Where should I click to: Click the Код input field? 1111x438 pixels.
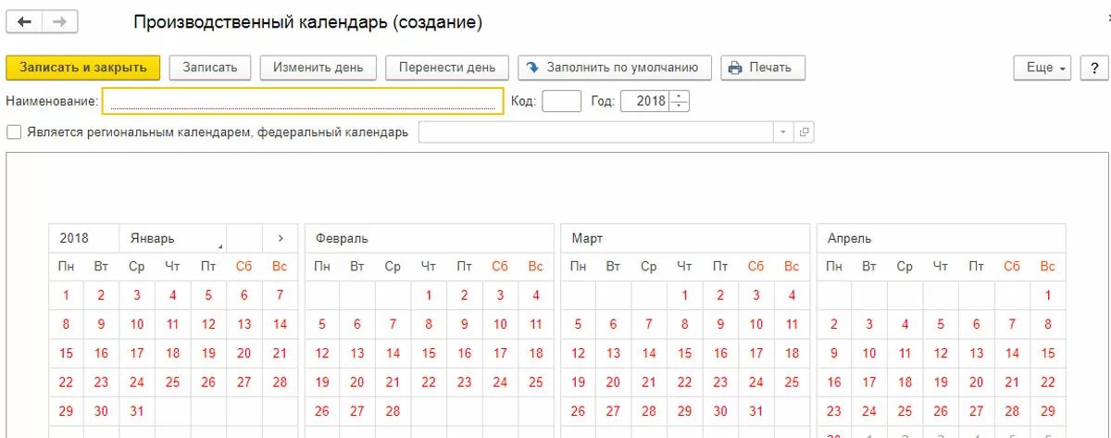pos(561,101)
